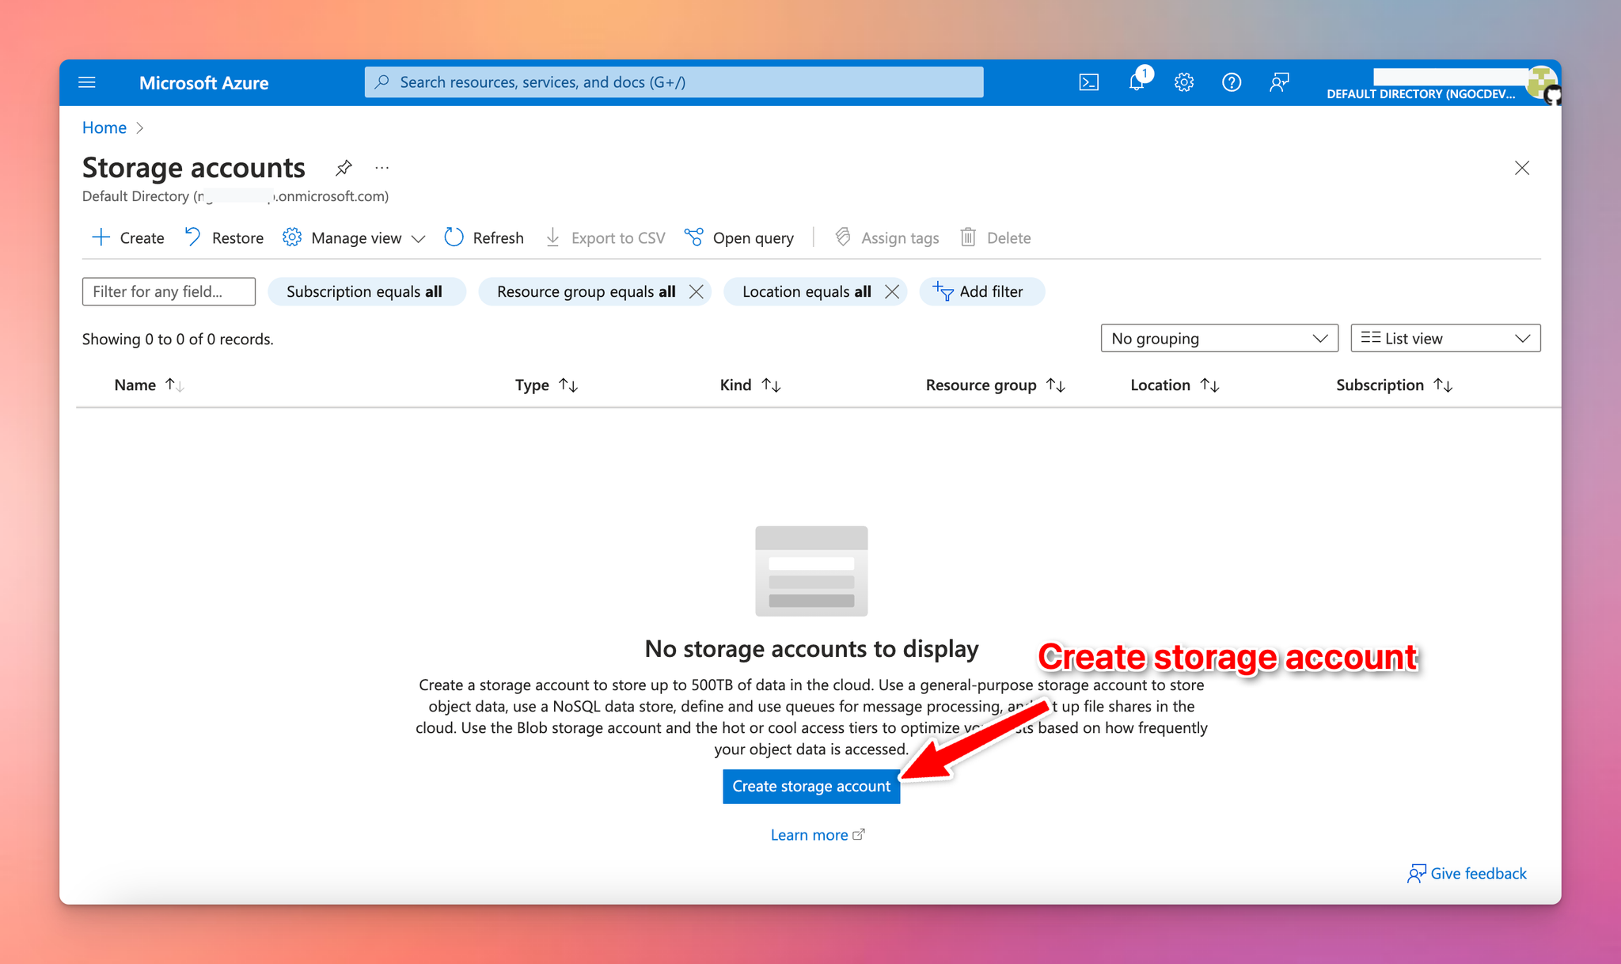Close the Storage accounts blade
This screenshot has width=1621, height=964.
(1522, 168)
